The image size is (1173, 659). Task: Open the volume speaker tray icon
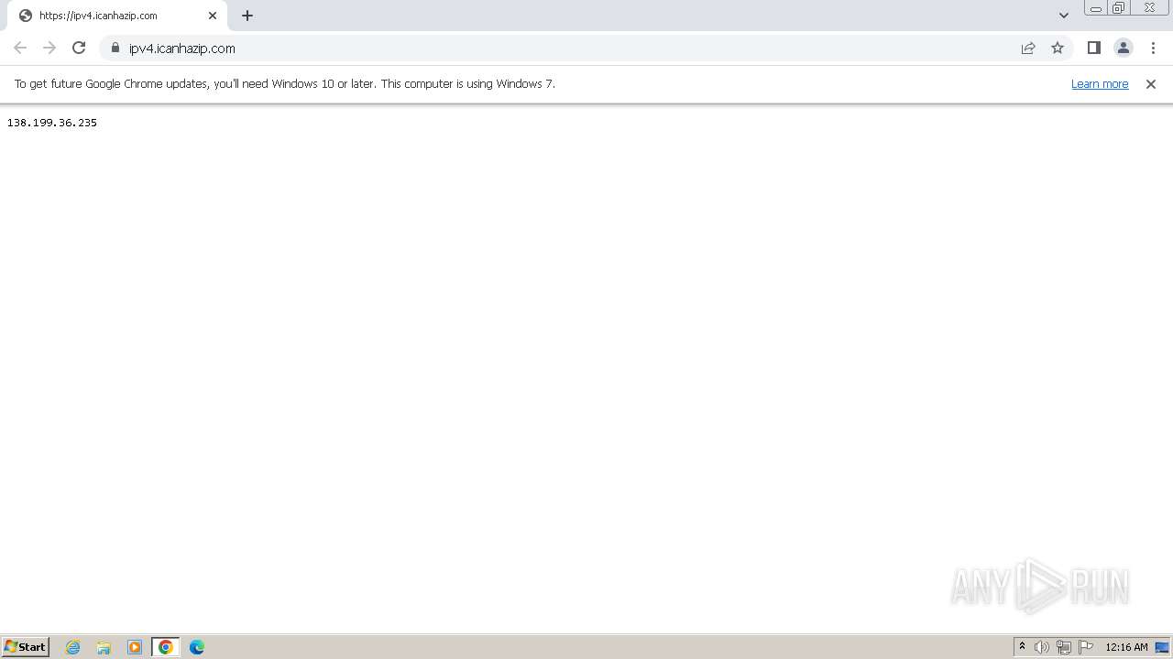point(1042,647)
